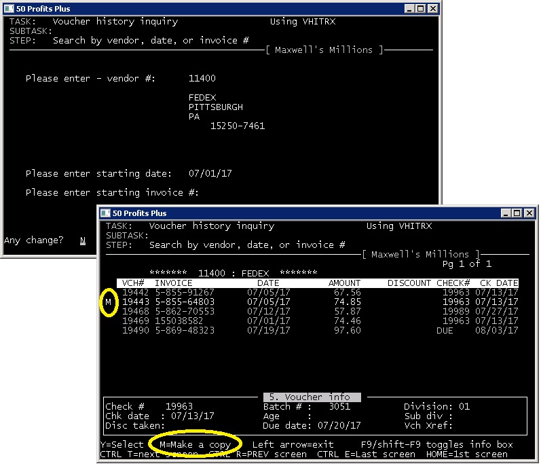Image resolution: width=541 pixels, height=466 pixels.
Task: Minimize the back vendor entry window
Action: coord(408,9)
